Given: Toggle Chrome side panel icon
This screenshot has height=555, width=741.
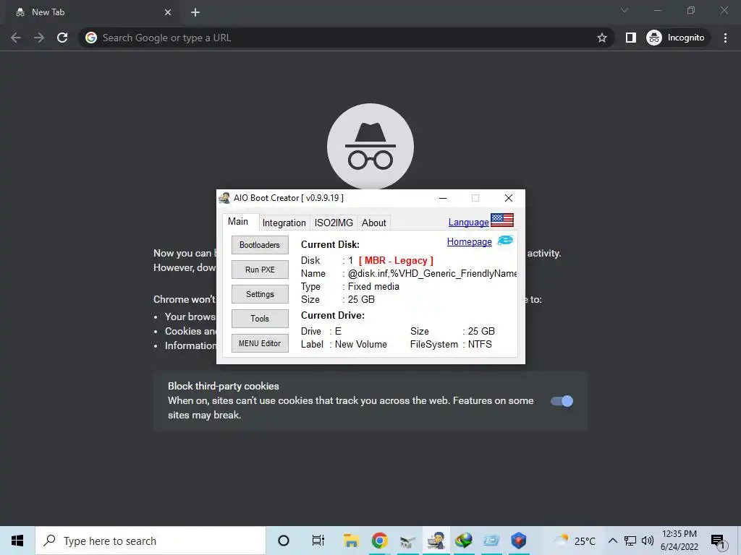Looking at the screenshot, I should click(631, 38).
